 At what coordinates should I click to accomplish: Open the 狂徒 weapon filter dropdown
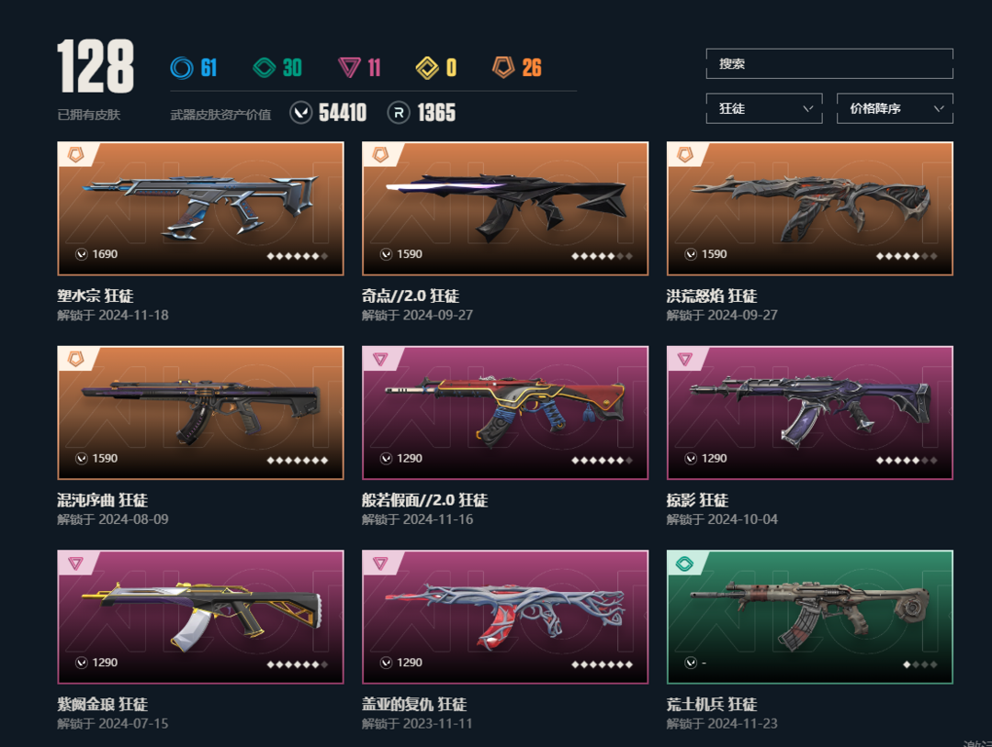(763, 108)
